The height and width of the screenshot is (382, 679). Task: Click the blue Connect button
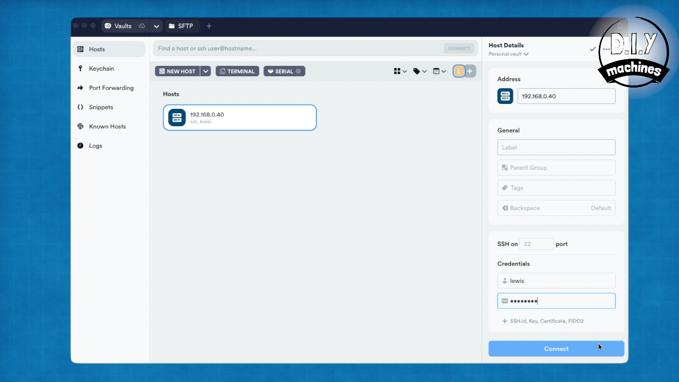pos(556,349)
